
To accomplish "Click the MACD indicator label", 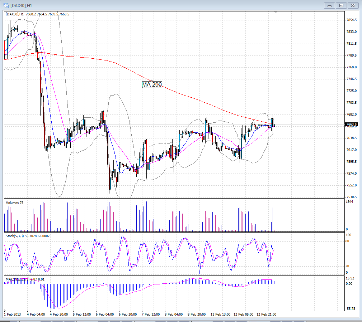I will pos(25,279).
